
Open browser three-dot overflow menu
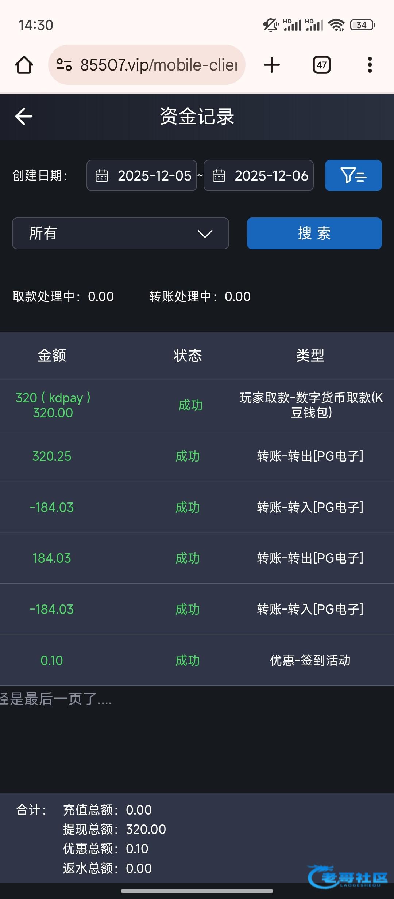[x=370, y=65]
